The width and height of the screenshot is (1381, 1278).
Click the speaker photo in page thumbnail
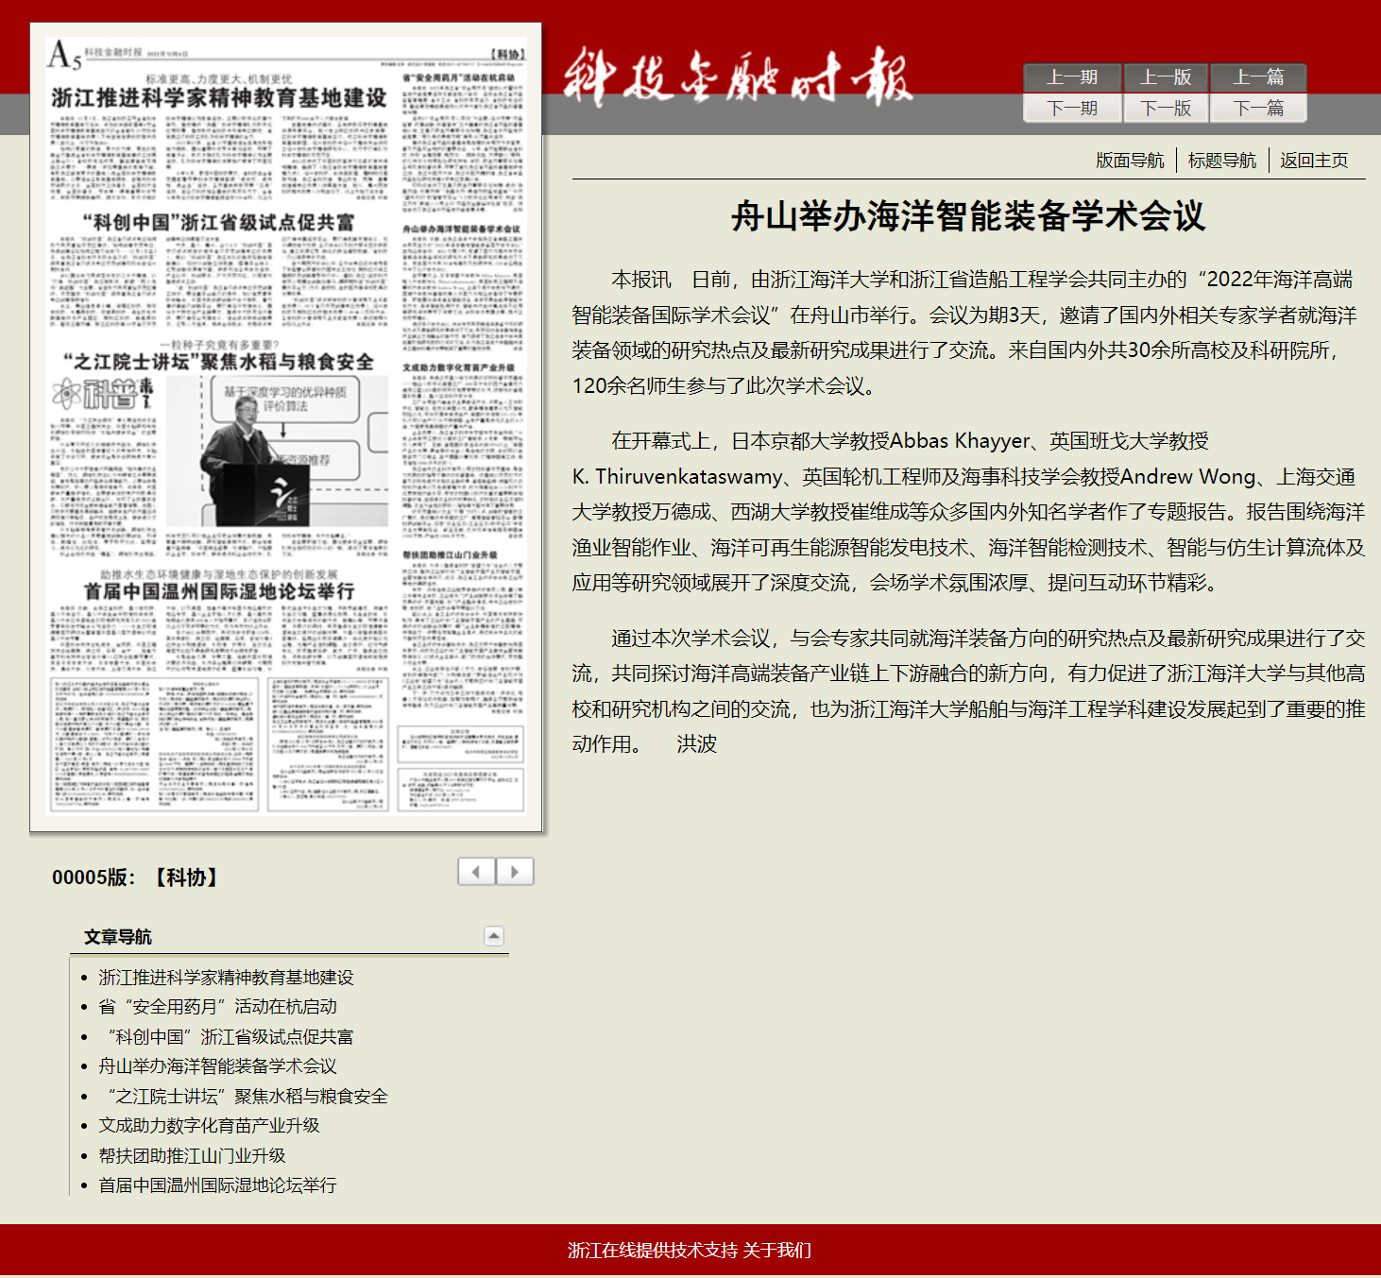tap(278, 452)
